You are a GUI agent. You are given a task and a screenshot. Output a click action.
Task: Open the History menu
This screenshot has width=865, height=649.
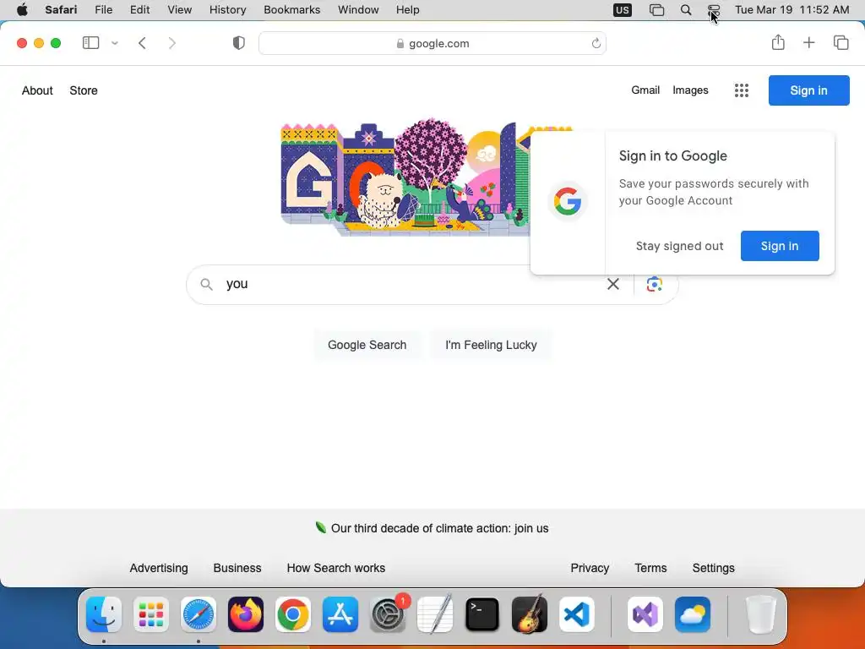pos(227,10)
